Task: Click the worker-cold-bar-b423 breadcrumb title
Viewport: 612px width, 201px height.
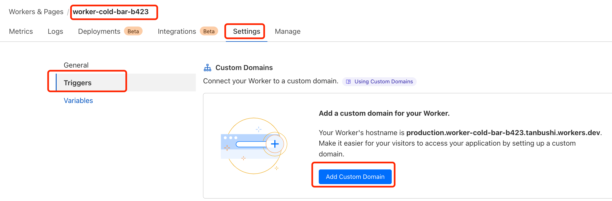Action: pyautogui.click(x=111, y=12)
